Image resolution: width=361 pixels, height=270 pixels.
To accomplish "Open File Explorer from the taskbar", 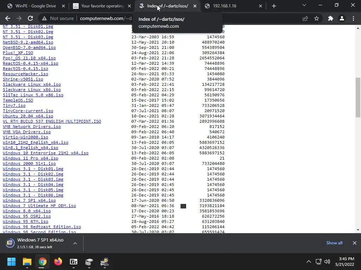I will pos(27,262).
